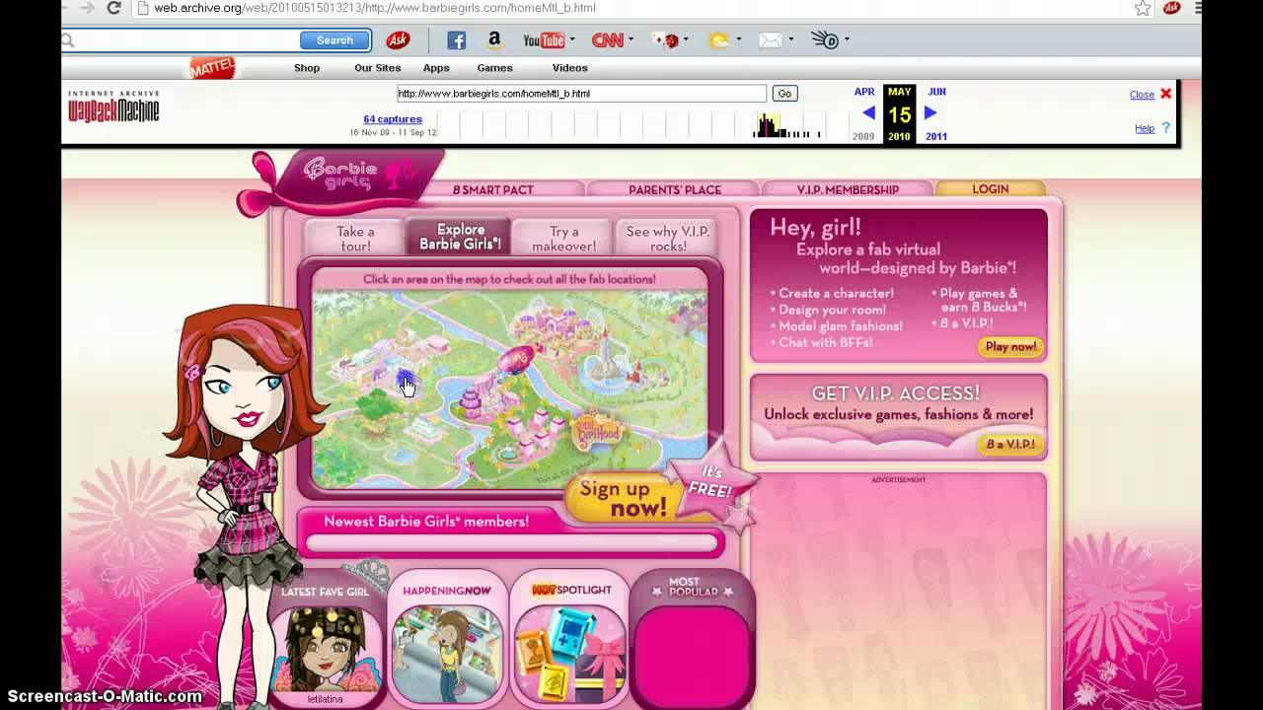Image resolution: width=1263 pixels, height=710 pixels.
Task: Select the See why V.I.P. rocks tab
Action: tap(668, 239)
